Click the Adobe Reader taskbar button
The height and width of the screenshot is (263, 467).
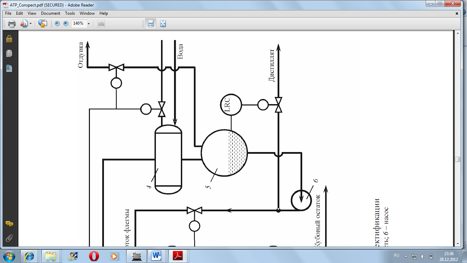pos(178,256)
